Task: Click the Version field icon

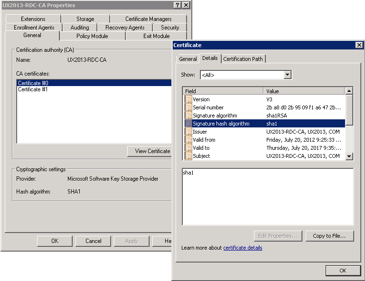Action: (x=188, y=99)
